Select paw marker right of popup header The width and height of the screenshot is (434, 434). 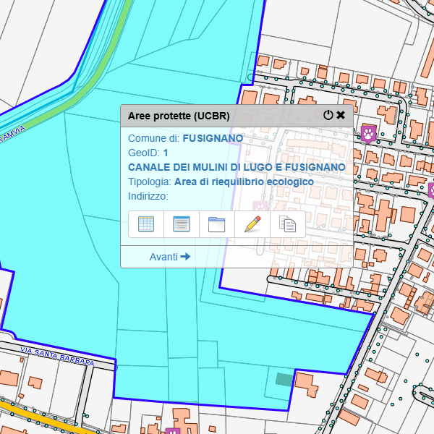pyautogui.click(x=369, y=133)
